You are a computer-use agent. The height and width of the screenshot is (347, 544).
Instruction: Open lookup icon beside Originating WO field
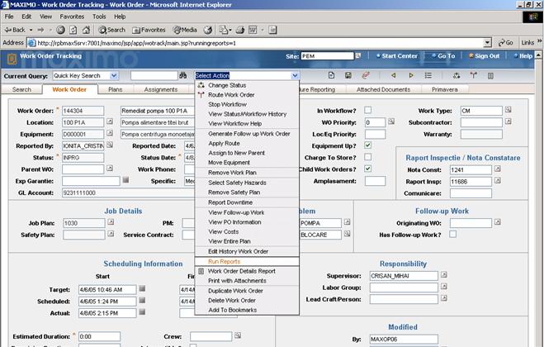pyautogui.click(x=498, y=222)
